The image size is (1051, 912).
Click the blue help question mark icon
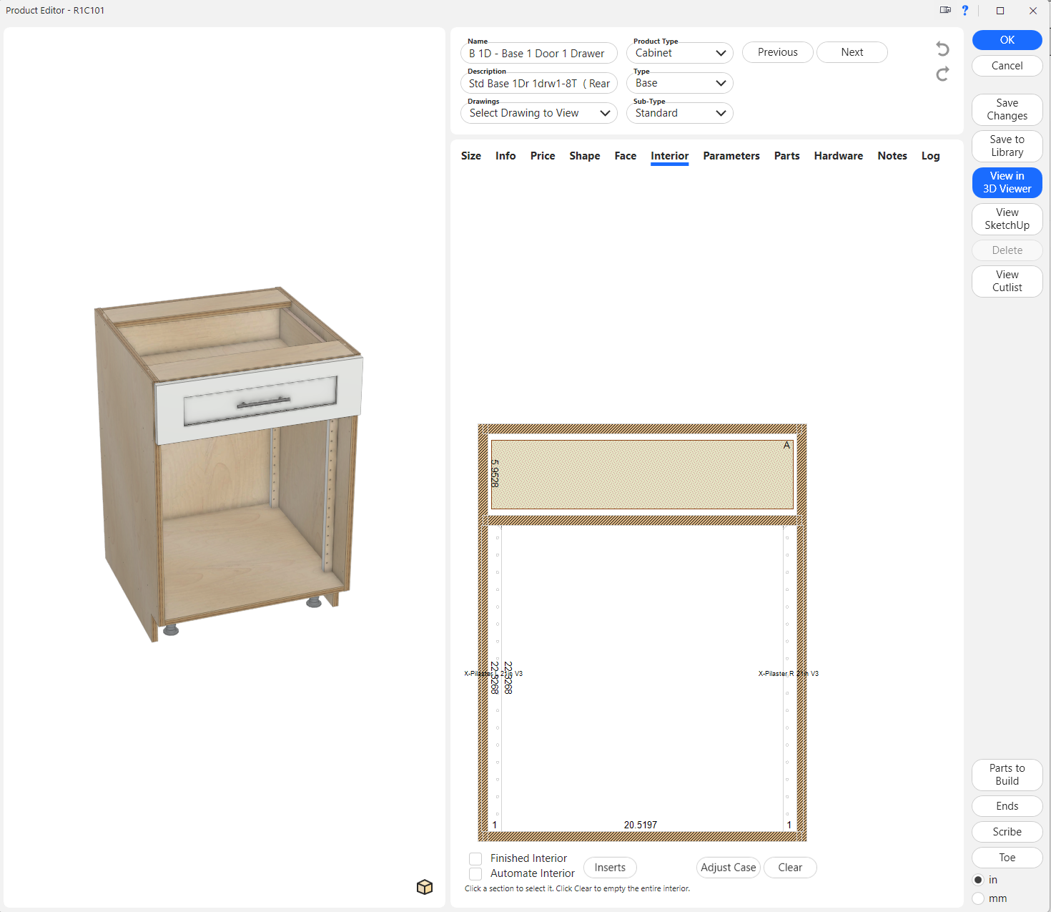coord(965,11)
